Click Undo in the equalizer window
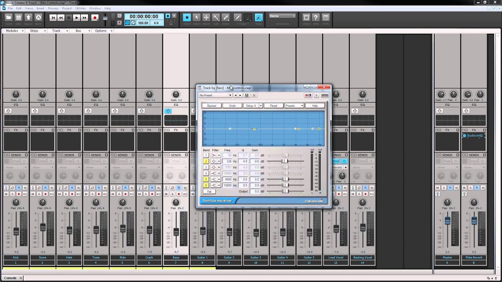This screenshot has width=502, height=282. [232, 106]
